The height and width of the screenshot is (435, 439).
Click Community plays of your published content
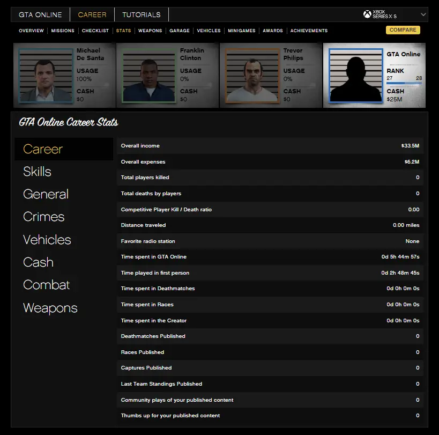click(x=177, y=400)
